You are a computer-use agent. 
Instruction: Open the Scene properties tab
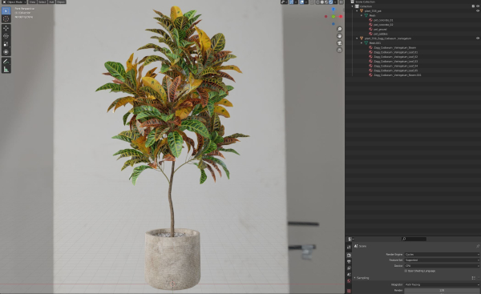coord(349,275)
